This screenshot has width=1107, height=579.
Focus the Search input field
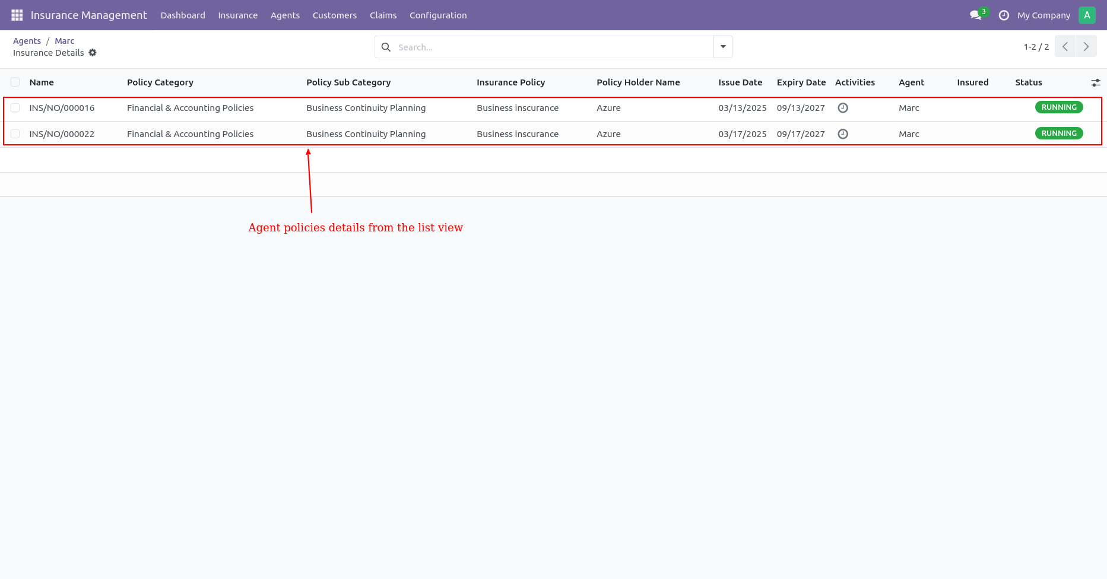click(x=552, y=47)
